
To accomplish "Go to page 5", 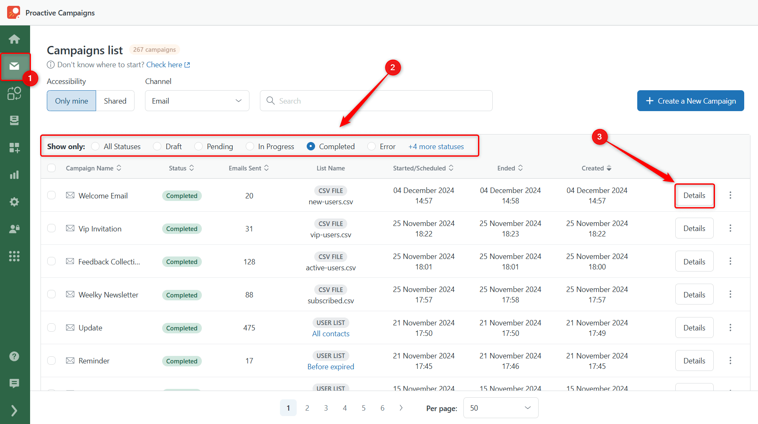I will coord(364,408).
